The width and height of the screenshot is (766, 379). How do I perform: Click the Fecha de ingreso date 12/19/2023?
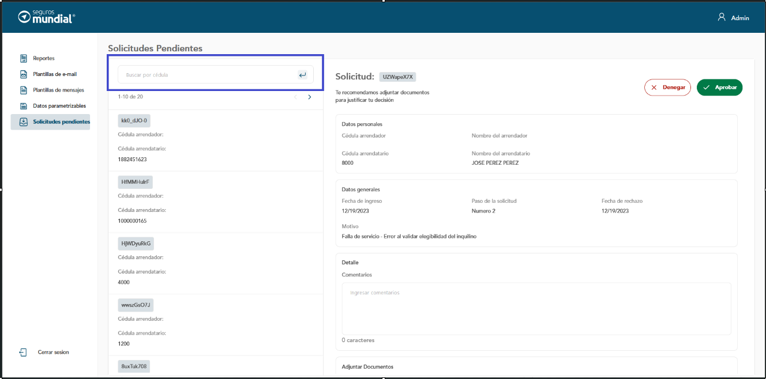355,211
